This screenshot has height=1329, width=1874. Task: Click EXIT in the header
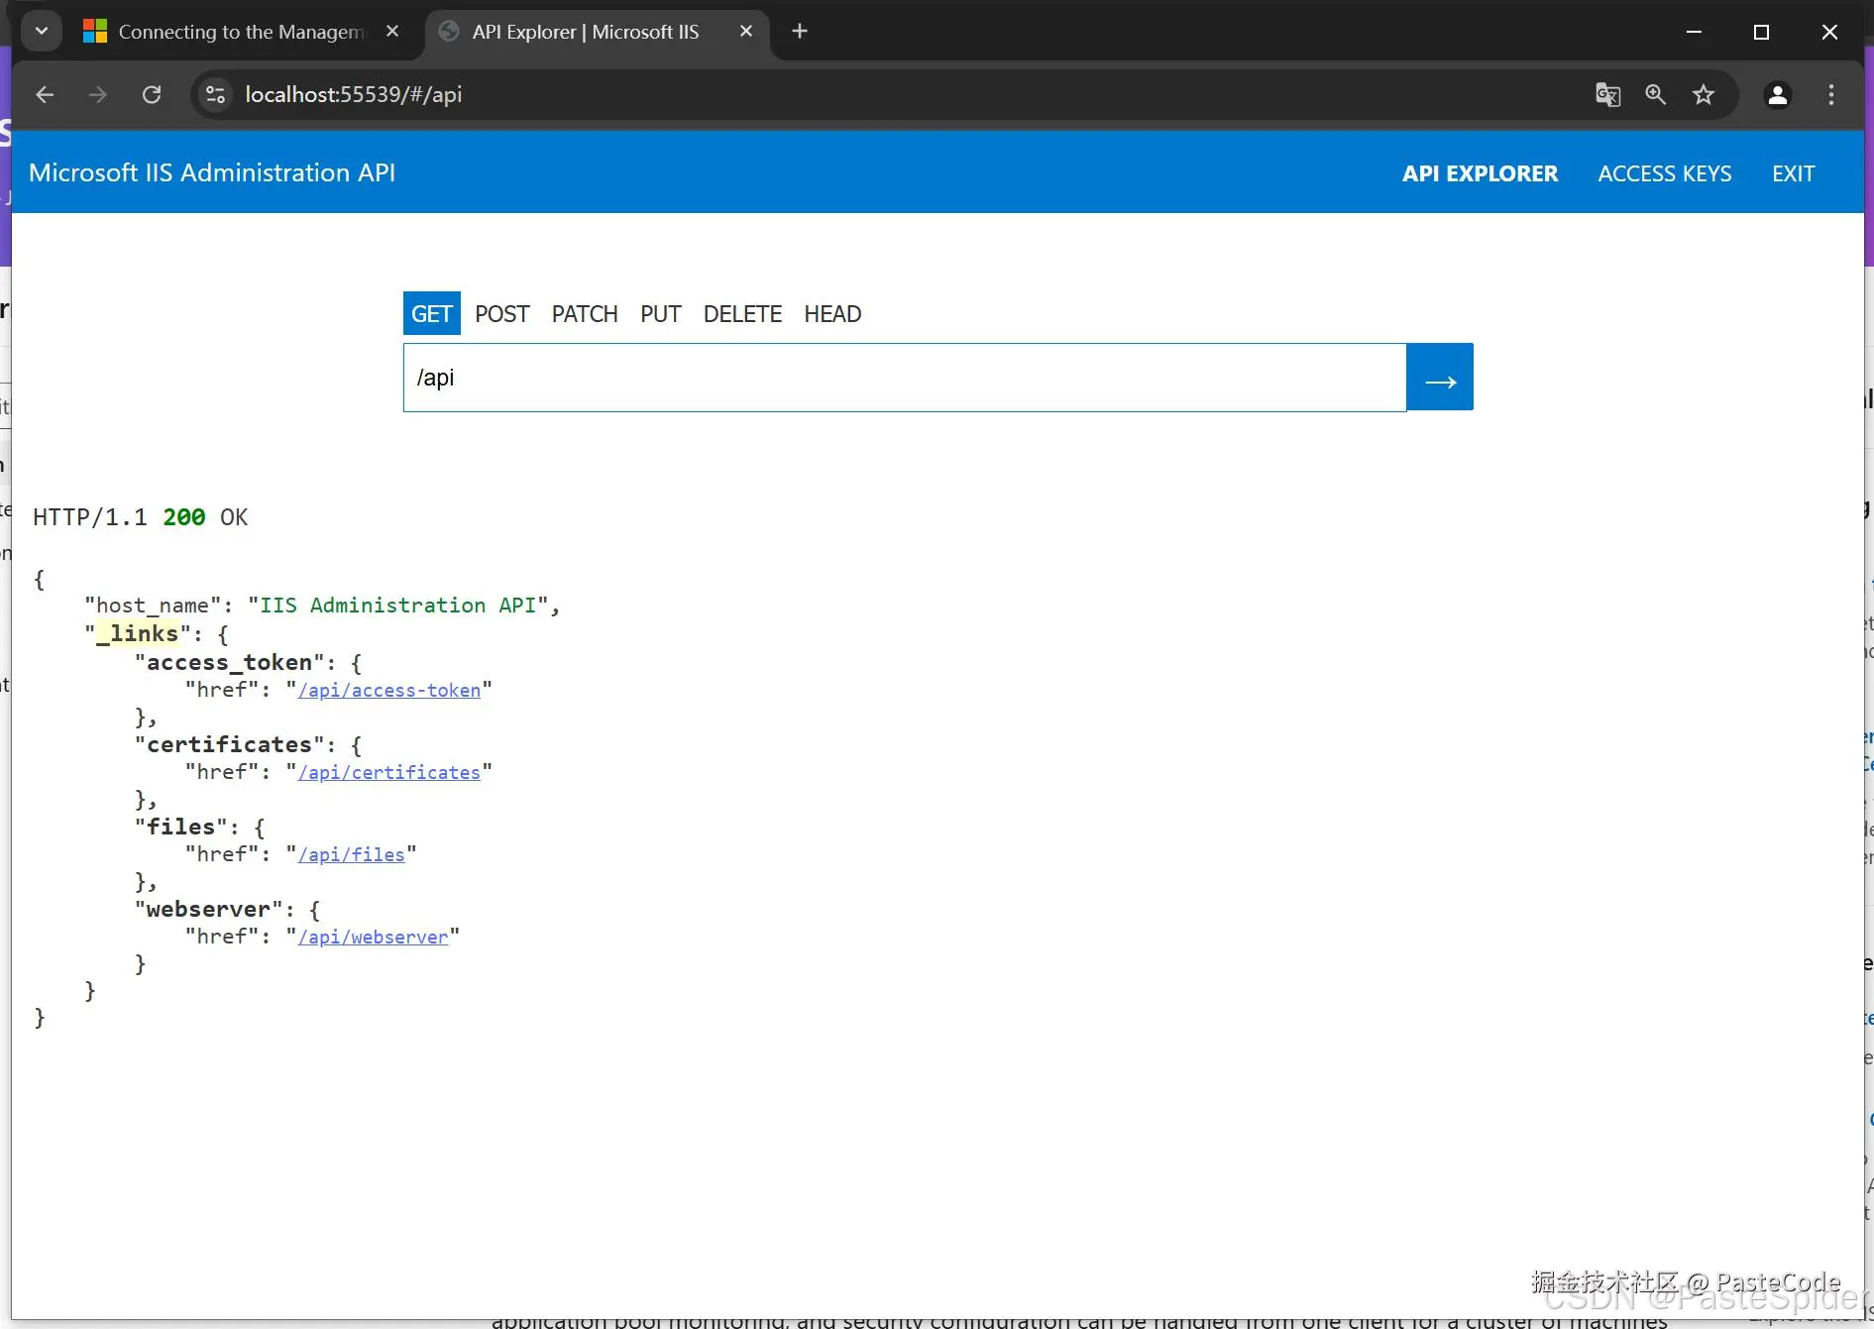(1793, 173)
